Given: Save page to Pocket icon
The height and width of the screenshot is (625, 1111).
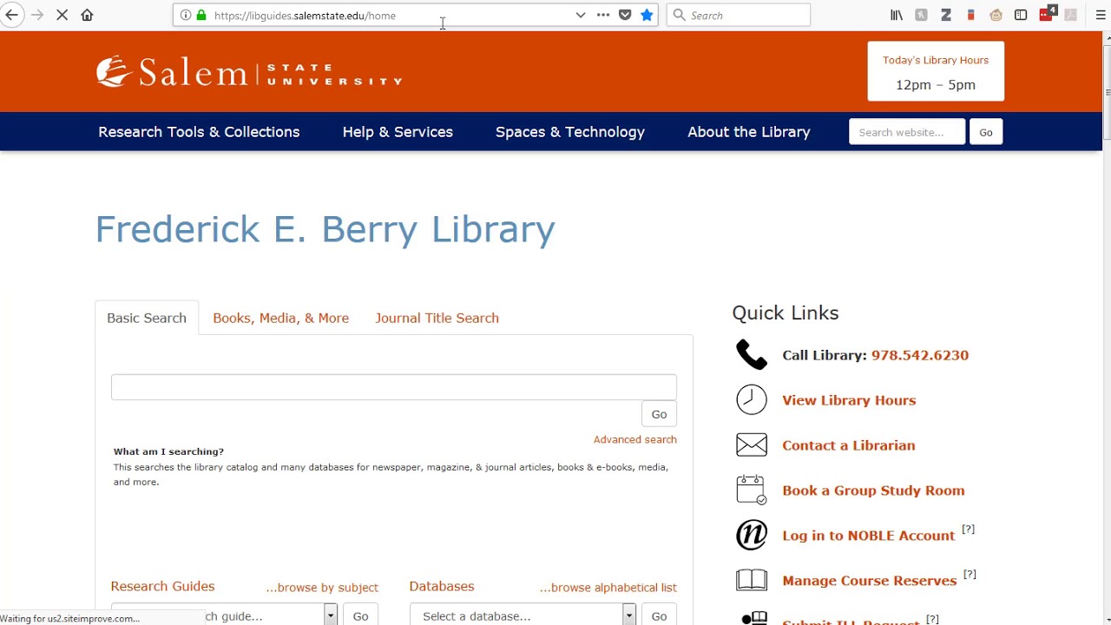Looking at the screenshot, I should (625, 15).
